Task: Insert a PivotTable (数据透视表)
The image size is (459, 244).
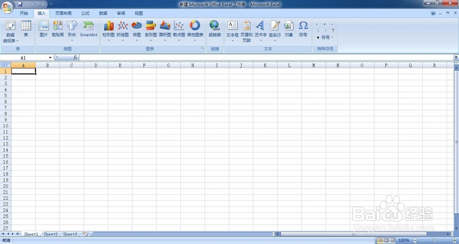Action: click(10, 32)
